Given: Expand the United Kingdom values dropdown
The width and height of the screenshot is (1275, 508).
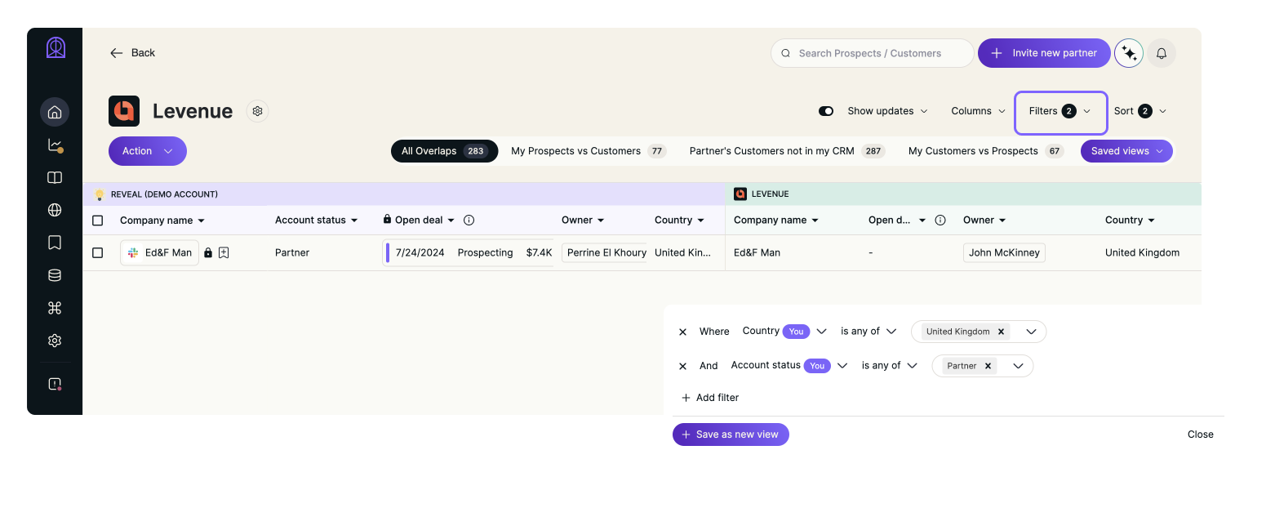Looking at the screenshot, I should pos(1031,332).
